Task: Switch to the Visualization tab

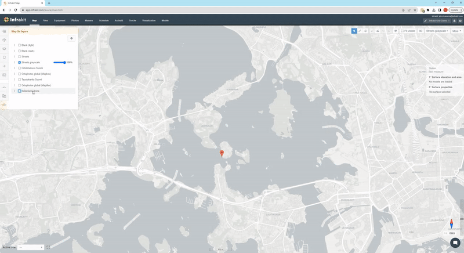Action: (x=148, y=20)
